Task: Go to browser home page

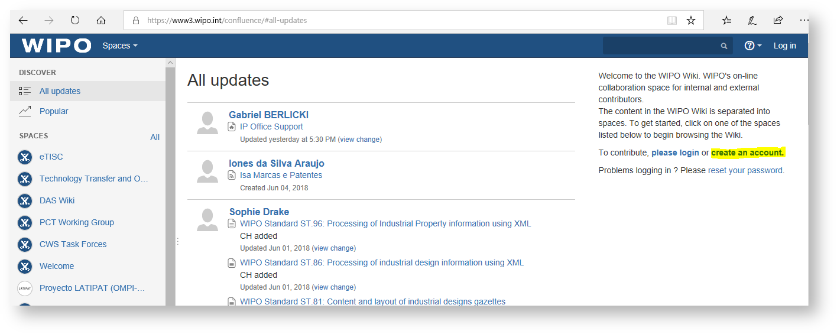Action: pos(101,20)
